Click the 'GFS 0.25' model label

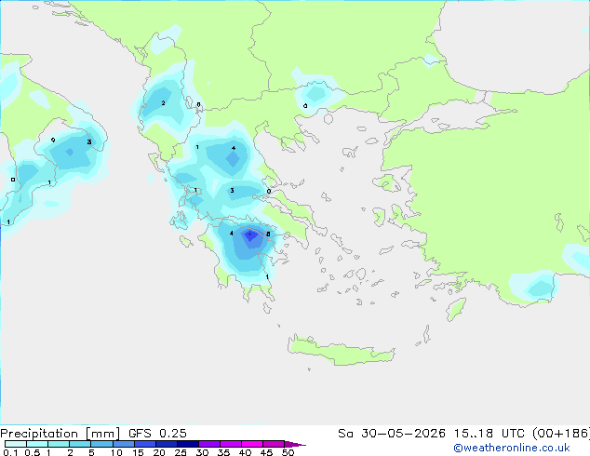157,434
